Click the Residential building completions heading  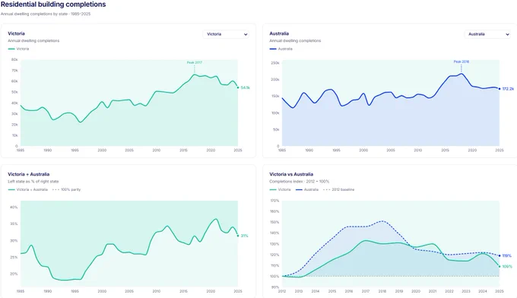point(53,5)
